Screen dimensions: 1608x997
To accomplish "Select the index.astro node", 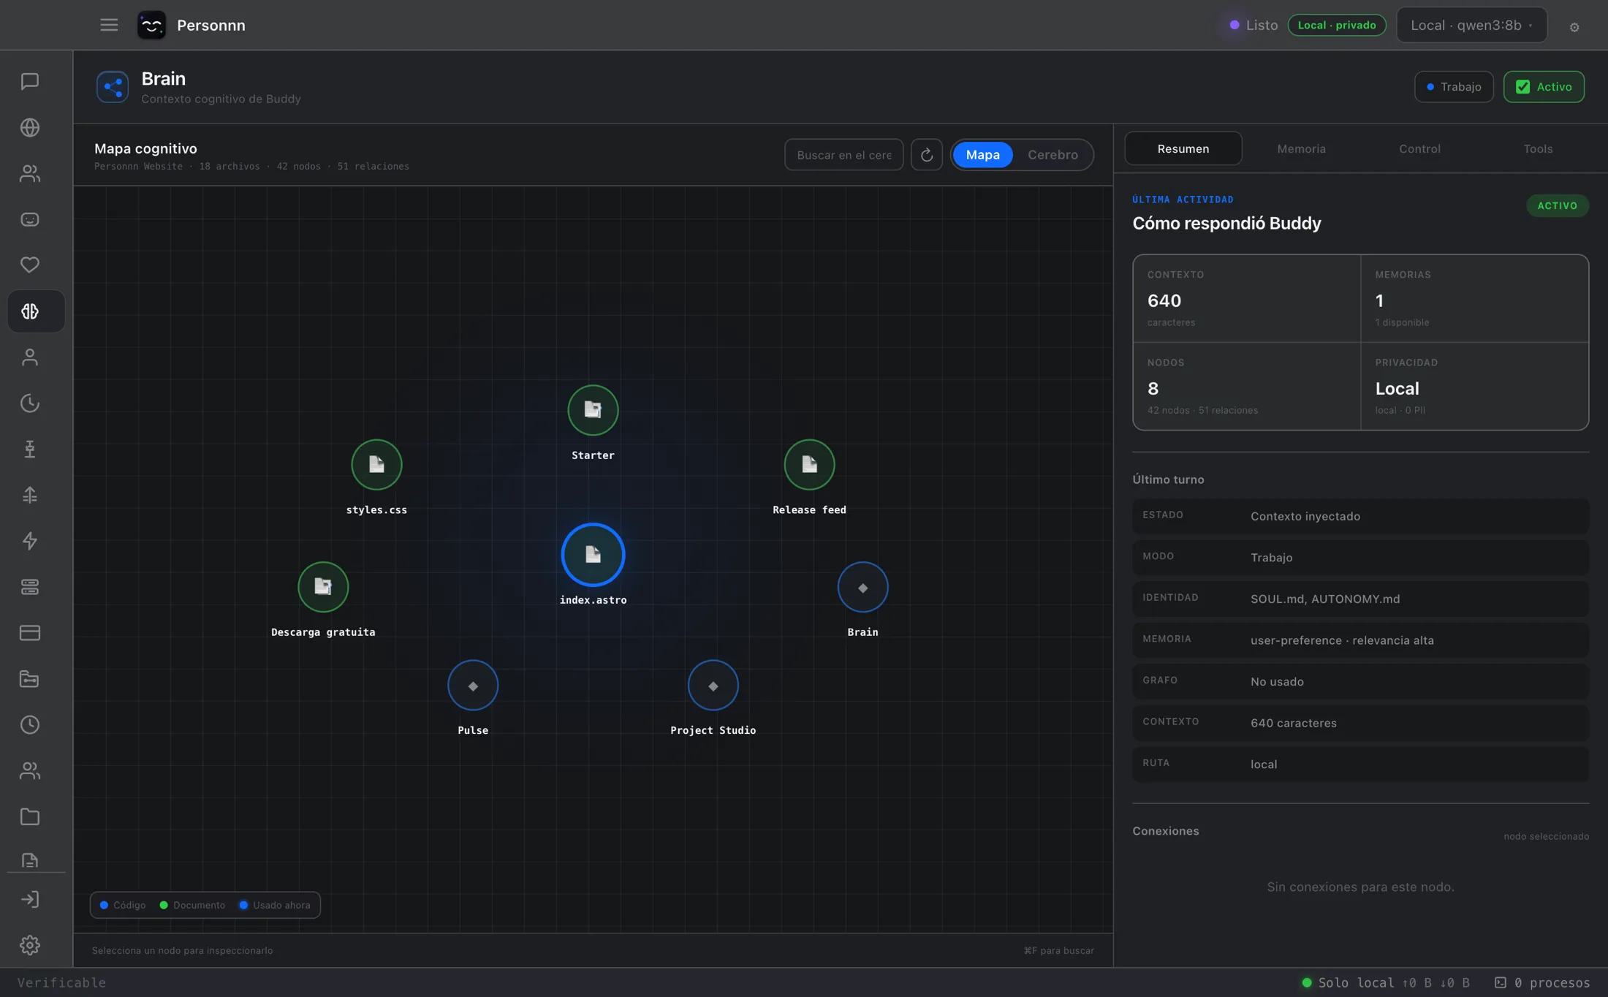I will point(593,555).
